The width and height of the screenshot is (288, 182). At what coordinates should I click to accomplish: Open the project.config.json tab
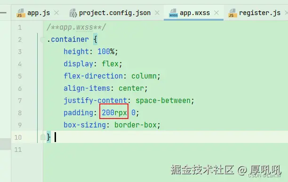click(x=115, y=13)
